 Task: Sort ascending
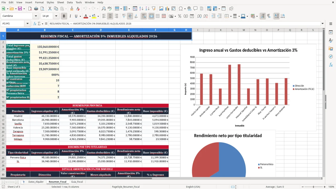(141, 9)
